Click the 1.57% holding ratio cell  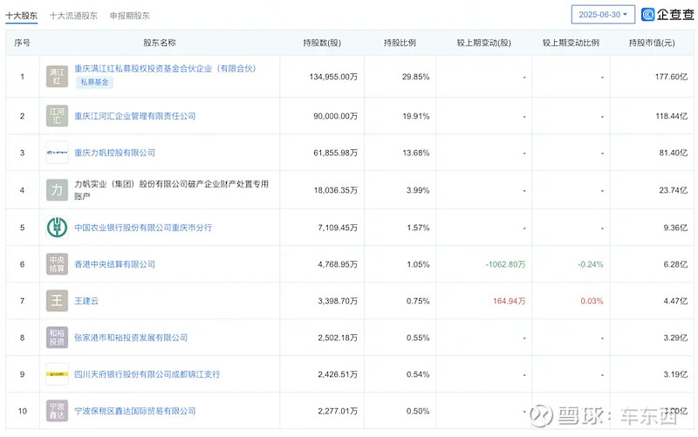418,228
